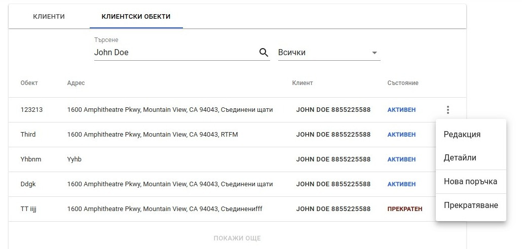522x249 pixels.
Task: Click the Клиент column header
Action: click(x=302, y=83)
